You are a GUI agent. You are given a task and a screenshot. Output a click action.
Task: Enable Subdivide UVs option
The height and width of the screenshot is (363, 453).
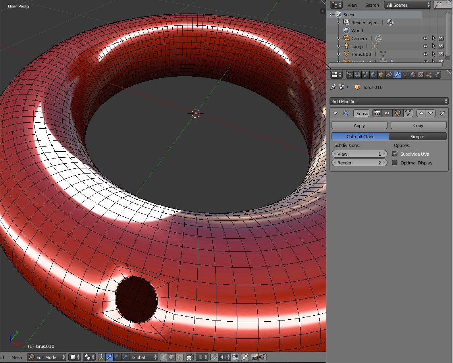(x=395, y=154)
